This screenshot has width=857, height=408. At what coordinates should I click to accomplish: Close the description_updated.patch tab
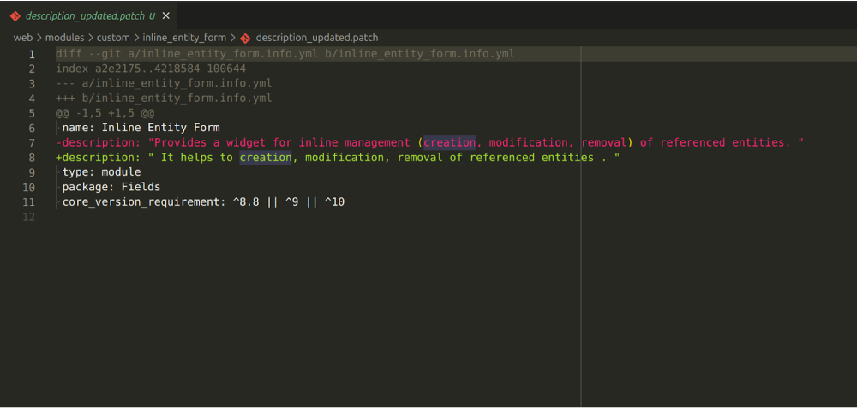(x=166, y=16)
